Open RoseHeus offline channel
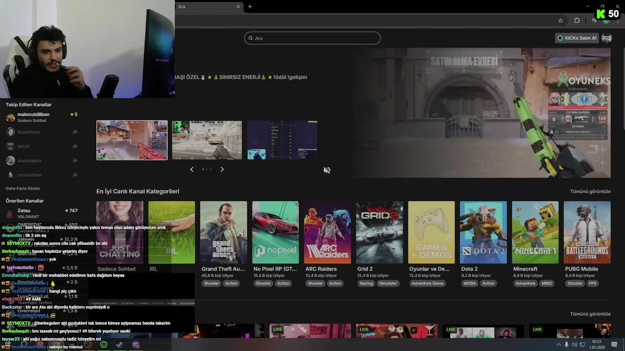The image size is (625, 351). 42,132
